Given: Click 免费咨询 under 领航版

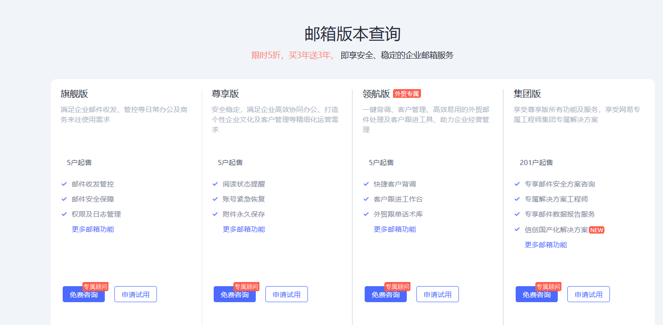Looking at the screenshot, I should point(385,294).
